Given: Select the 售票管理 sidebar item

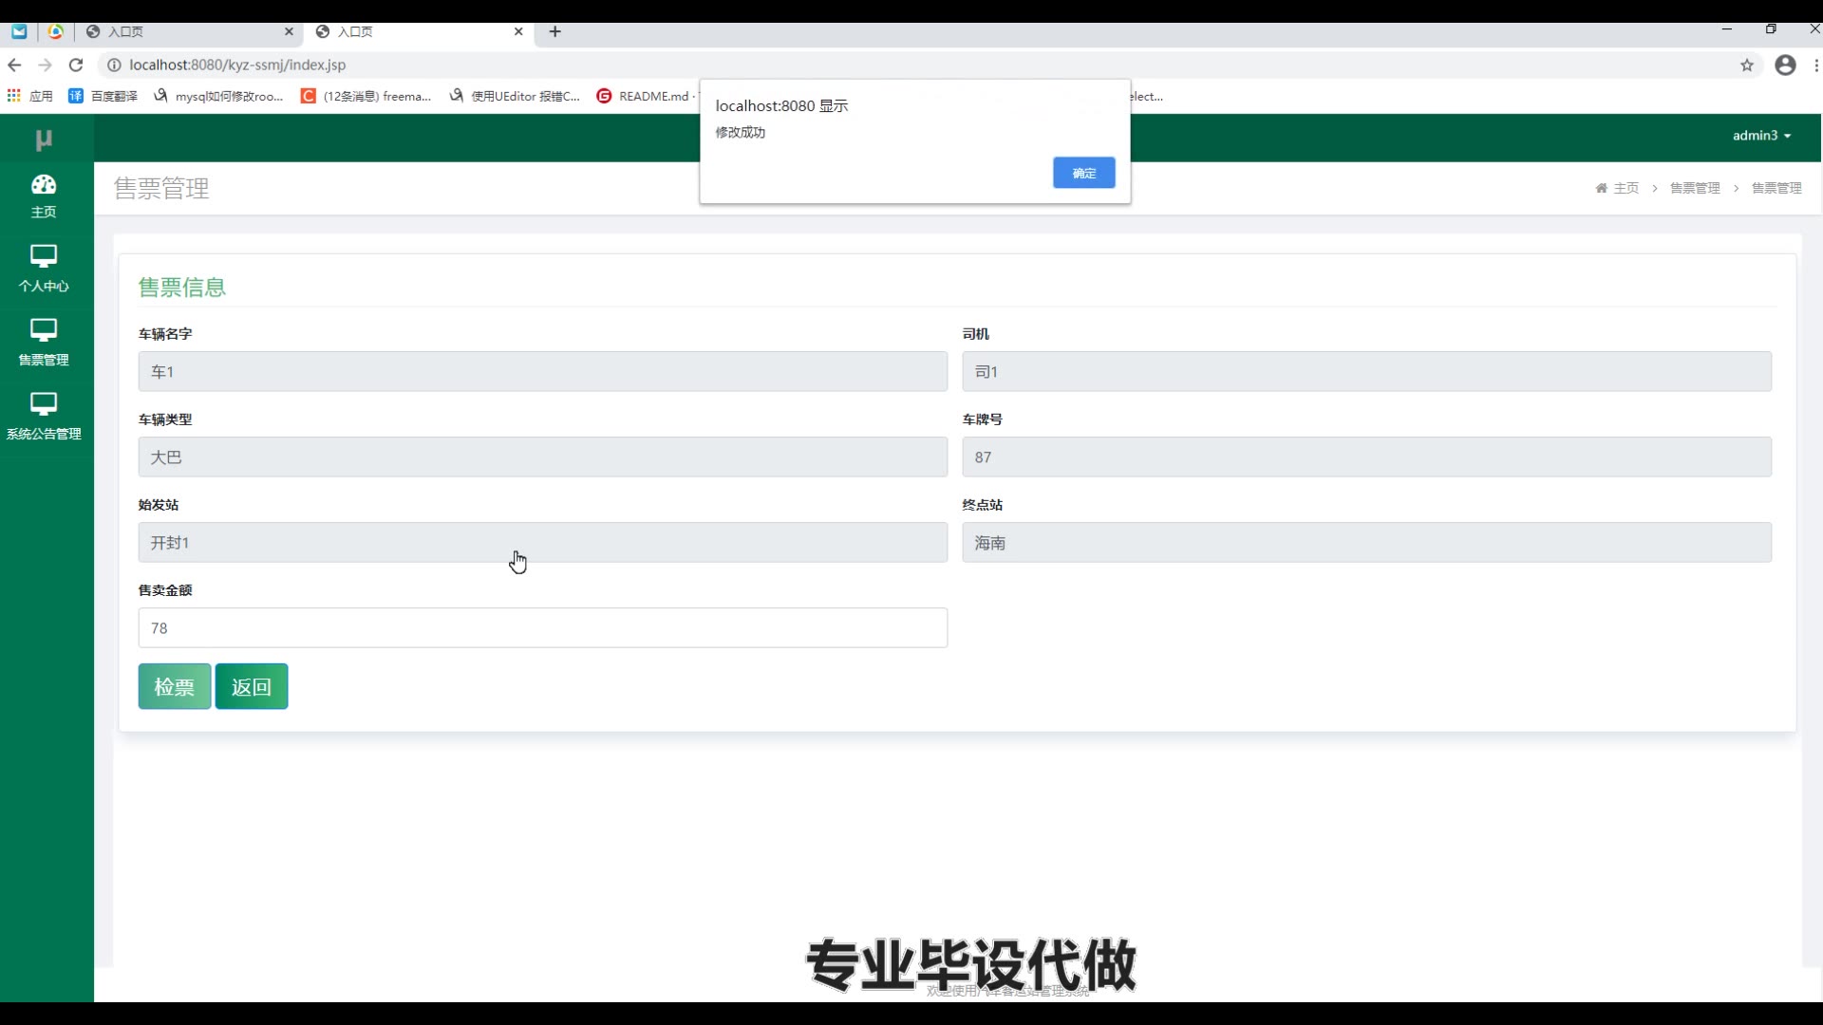Looking at the screenshot, I should coord(44,343).
